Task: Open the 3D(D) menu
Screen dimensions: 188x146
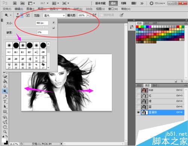Action: tap(89, 9)
